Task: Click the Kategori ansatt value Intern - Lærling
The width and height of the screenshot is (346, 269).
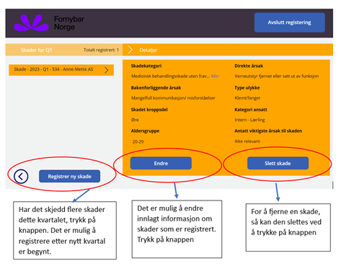Action: point(249,120)
